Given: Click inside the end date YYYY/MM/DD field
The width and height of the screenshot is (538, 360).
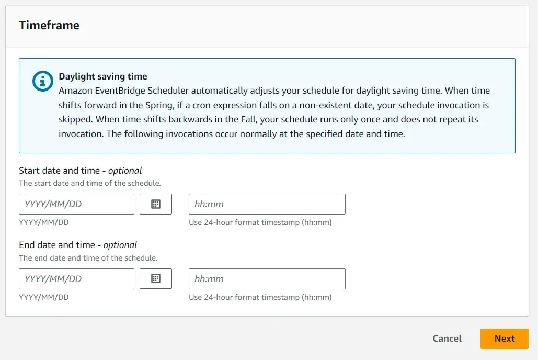Looking at the screenshot, I should click(76, 279).
